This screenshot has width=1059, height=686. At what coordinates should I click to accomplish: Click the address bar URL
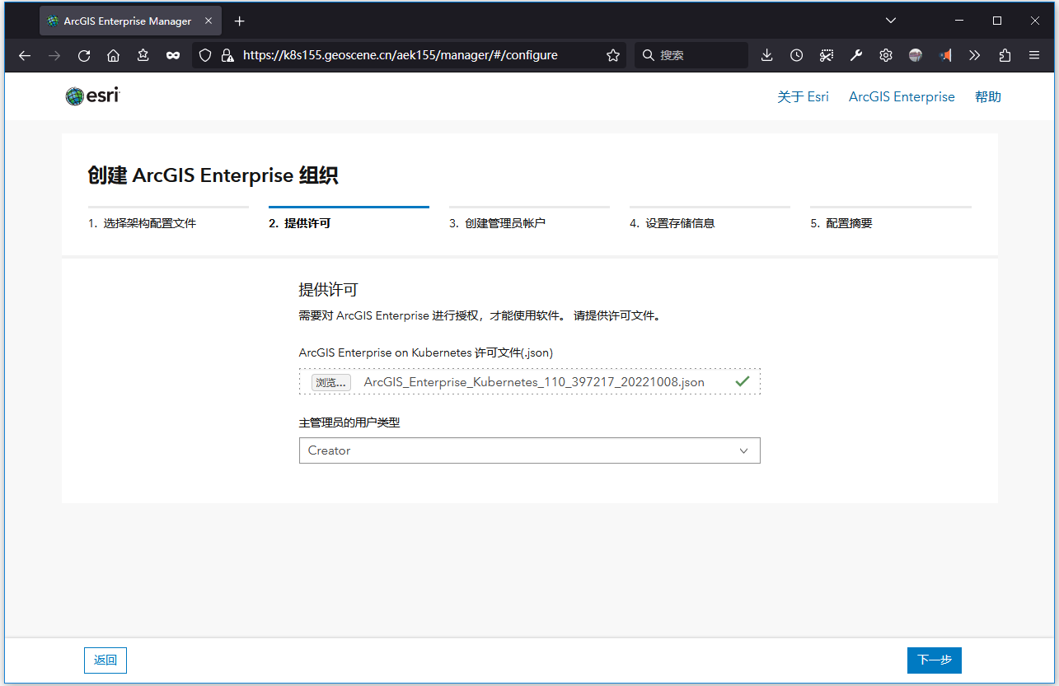400,55
